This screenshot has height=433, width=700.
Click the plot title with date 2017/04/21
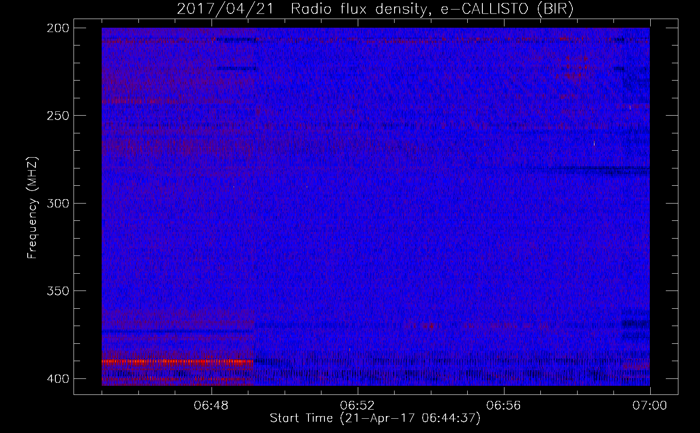375,9
